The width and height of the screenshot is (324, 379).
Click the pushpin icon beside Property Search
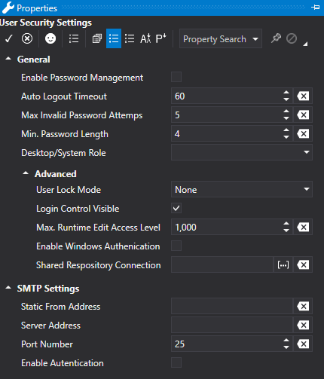[x=276, y=38]
